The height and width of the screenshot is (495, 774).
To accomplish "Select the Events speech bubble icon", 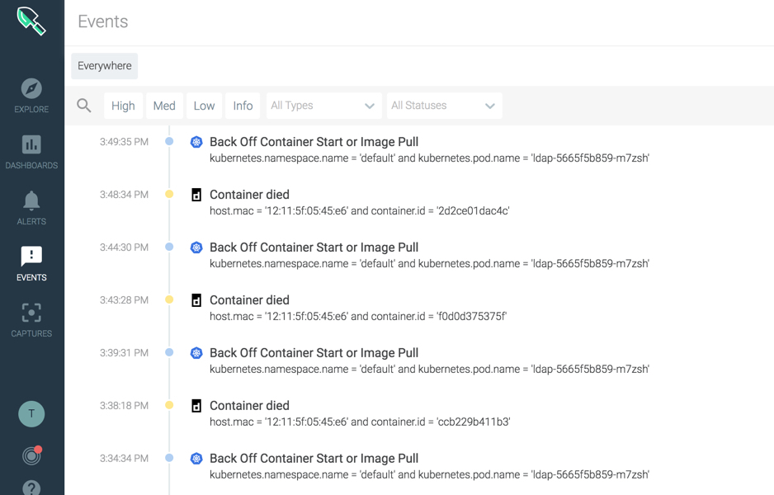I will 31,256.
